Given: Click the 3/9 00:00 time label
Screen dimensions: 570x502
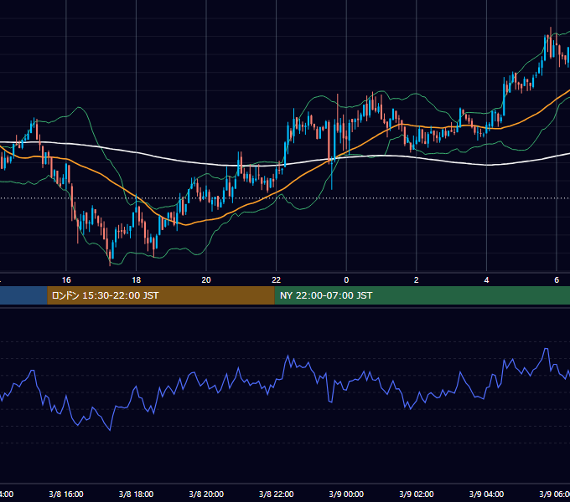Looking at the screenshot, I should [x=346, y=494].
